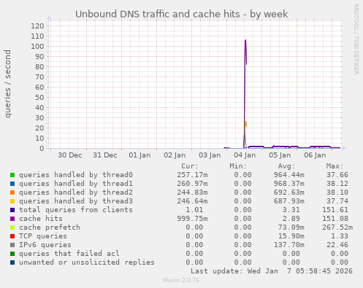The image size is (363, 288).
Task: Click the '06 Jan' x-axis date label
Action: pos(315,155)
